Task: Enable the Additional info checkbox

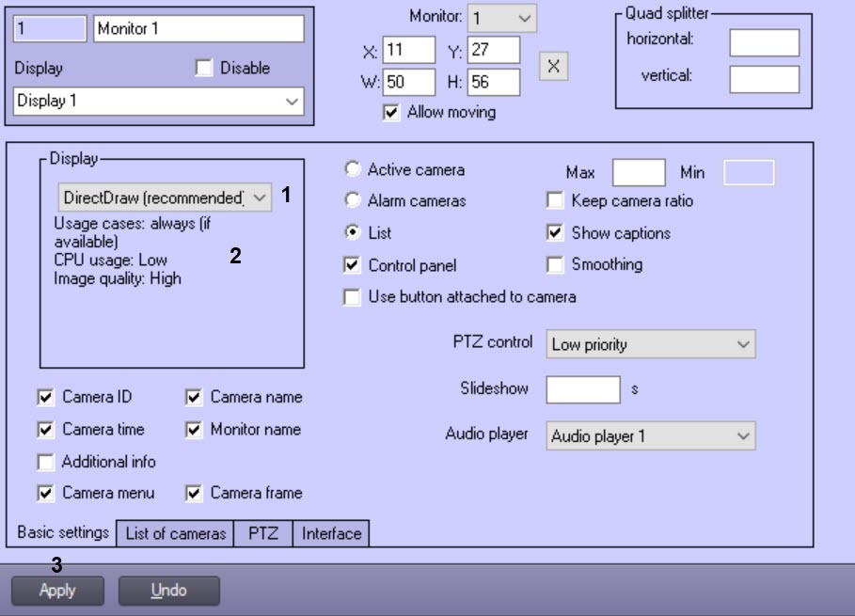Action: coord(46,462)
